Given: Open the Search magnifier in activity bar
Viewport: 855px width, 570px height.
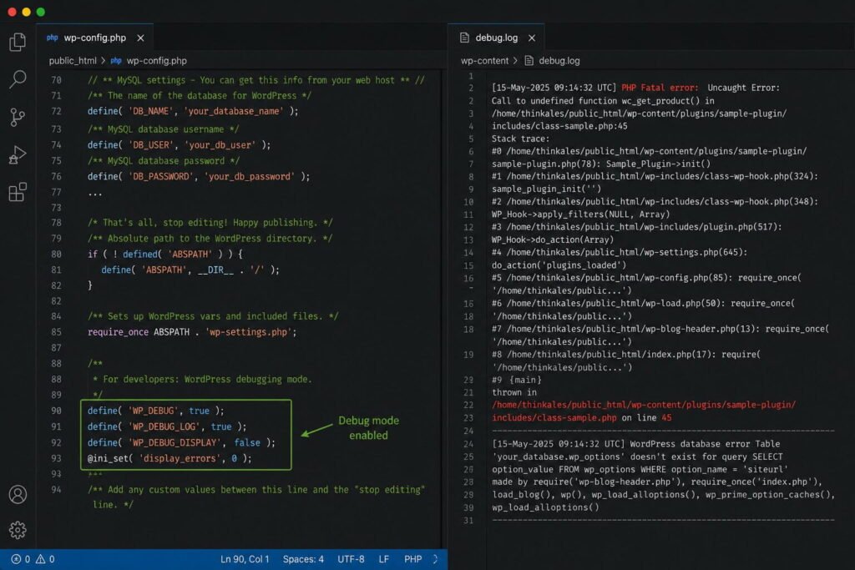Looking at the screenshot, I should [x=18, y=79].
